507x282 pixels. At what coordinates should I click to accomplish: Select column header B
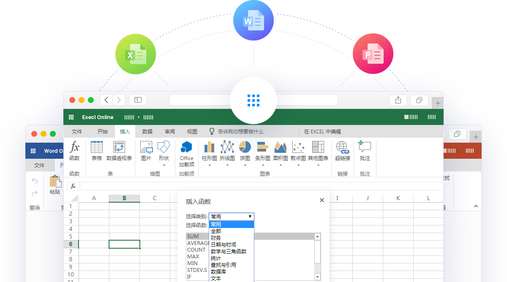click(x=124, y=198)
